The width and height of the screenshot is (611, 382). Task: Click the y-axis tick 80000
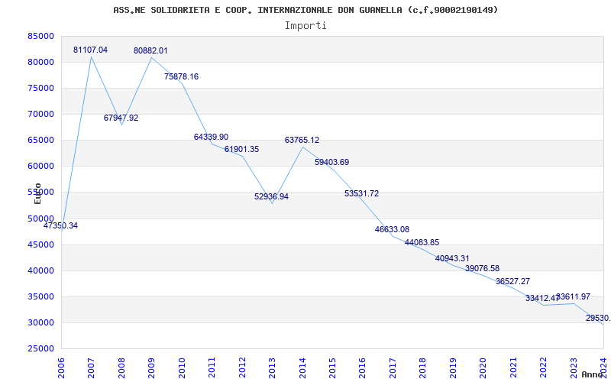pyautogui.click(x=41, y=63)
